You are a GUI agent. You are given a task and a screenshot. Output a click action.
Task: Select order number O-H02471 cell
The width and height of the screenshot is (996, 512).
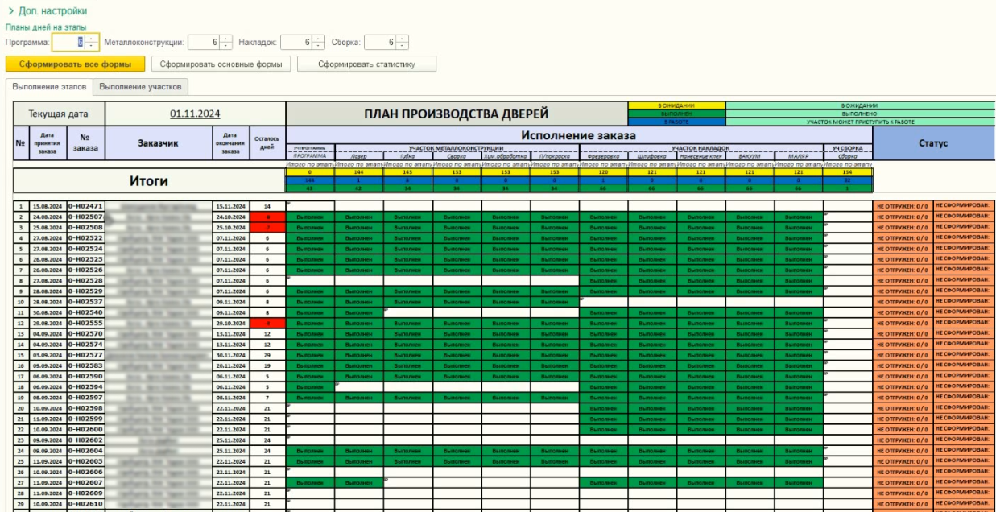(x=85, y=207)
